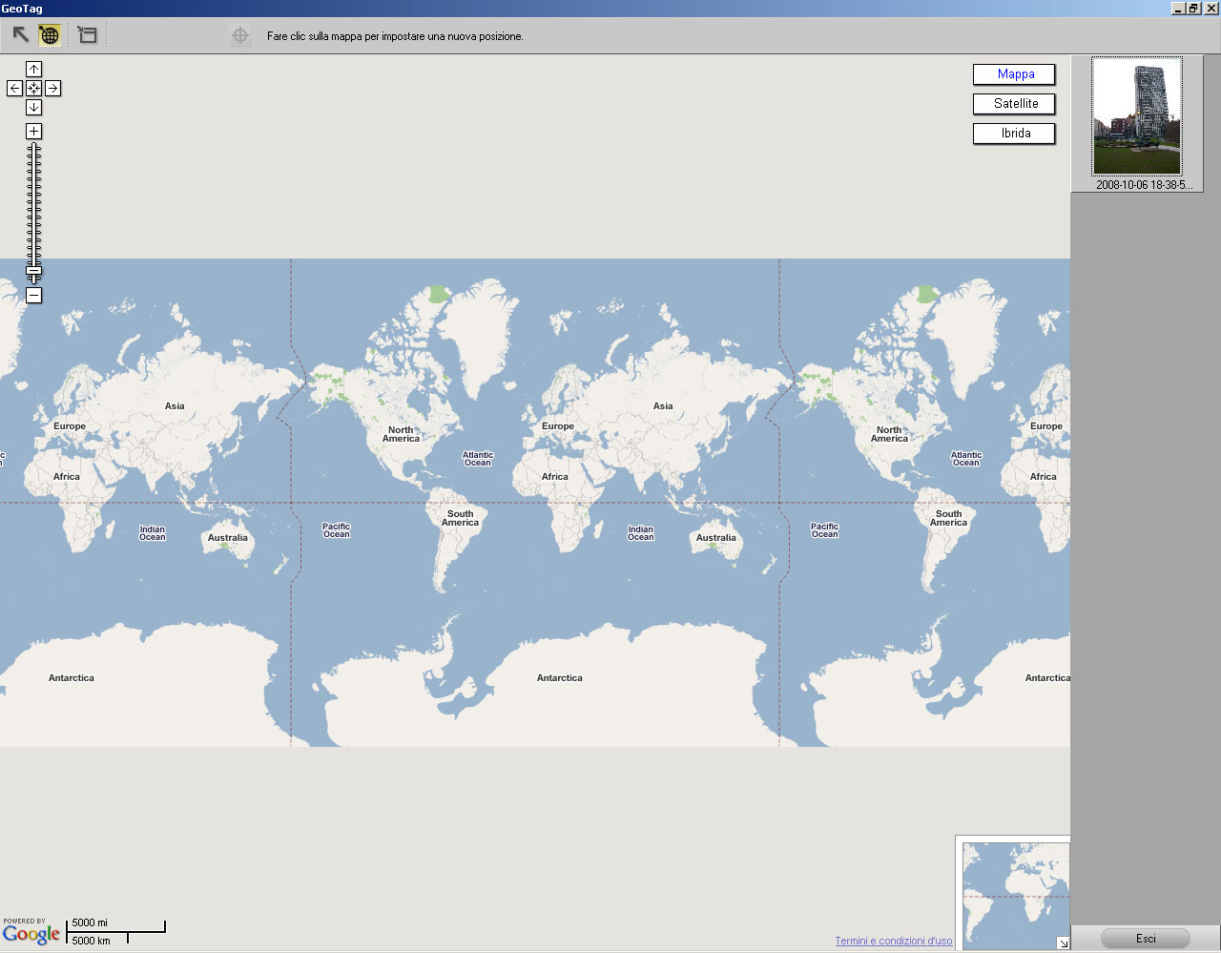Screen dimensions: 1221x953
Task: Click the window-with-arrow toolbar icon
Action: [x=88, y=35]
